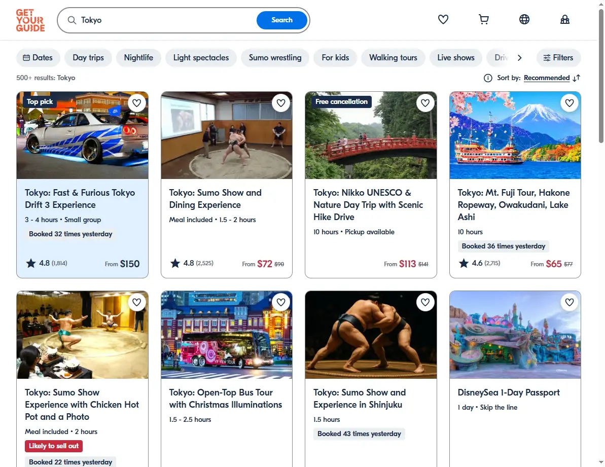Screen dimensions: 605x467
Task: Click the drift car thumbnail image
Action: (x=82, y=135)
